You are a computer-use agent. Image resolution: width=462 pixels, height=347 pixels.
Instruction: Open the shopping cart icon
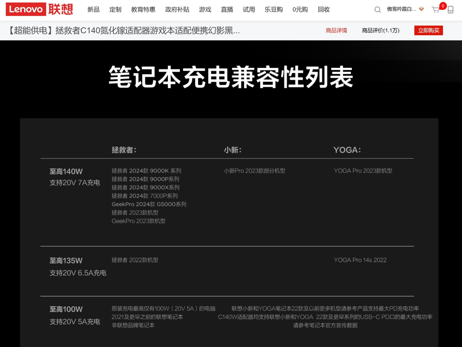(x=435, y=10)
